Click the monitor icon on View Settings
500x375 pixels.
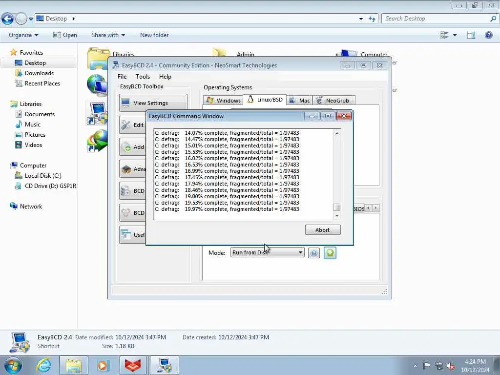click(x=125, y=103)
